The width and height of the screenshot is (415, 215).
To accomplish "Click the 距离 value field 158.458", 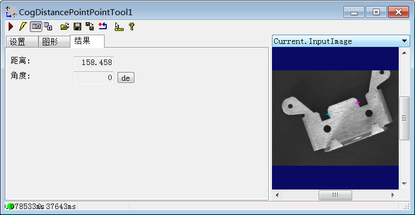I will tap(93, 63).
